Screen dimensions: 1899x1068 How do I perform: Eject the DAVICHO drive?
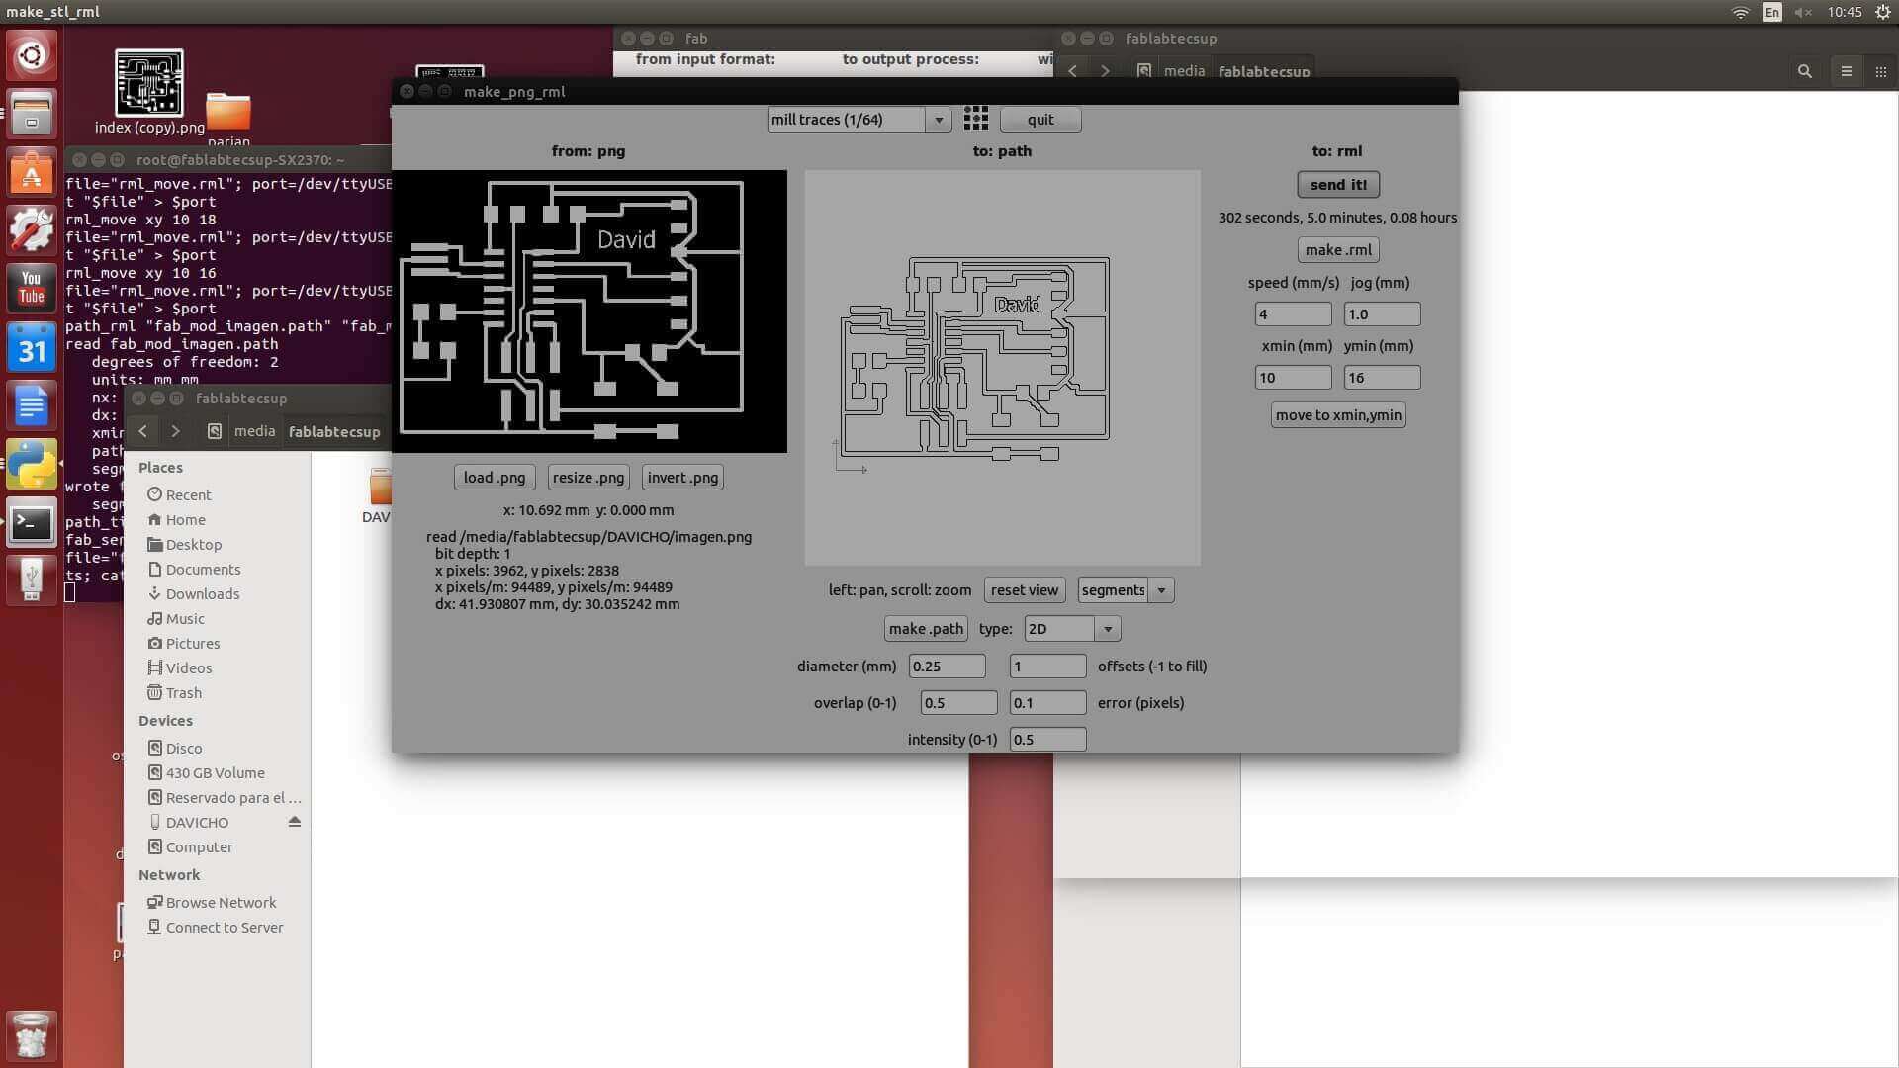pos(294,822)
